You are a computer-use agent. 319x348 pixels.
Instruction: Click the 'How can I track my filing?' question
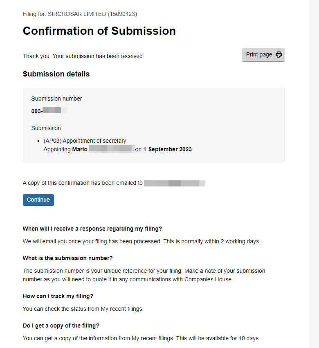(x=61, y=296)
